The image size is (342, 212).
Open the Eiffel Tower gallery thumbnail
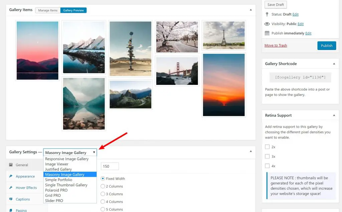coord(224,35)
